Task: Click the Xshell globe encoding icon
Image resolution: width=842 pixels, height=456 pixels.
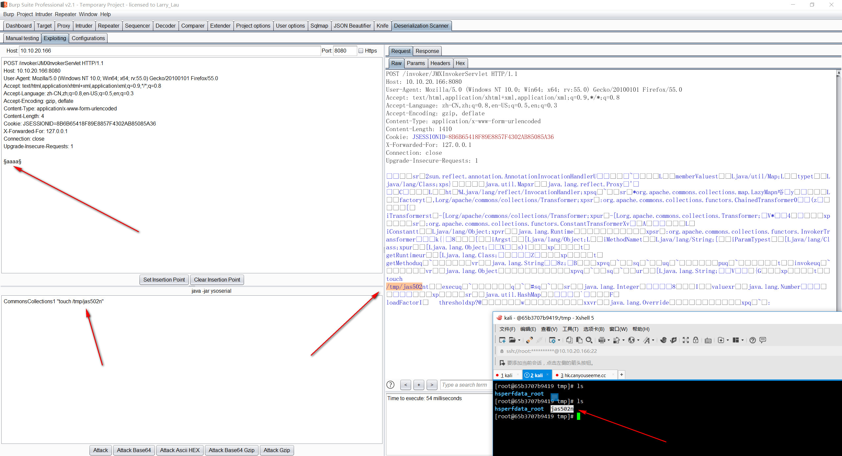Action: coord(631,340)
